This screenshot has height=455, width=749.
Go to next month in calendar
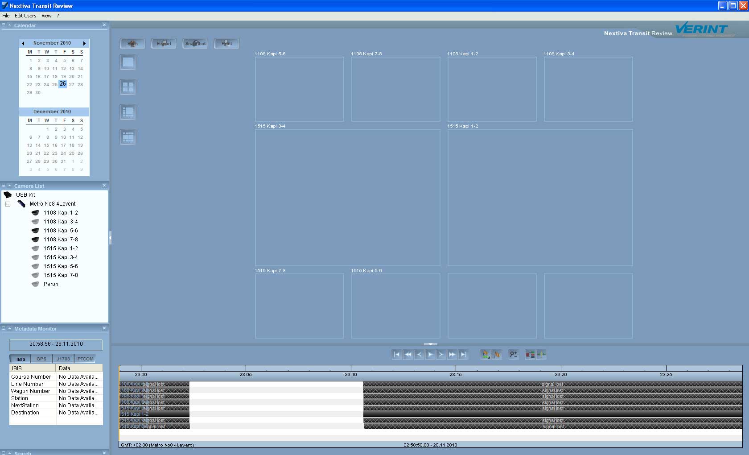84,43
